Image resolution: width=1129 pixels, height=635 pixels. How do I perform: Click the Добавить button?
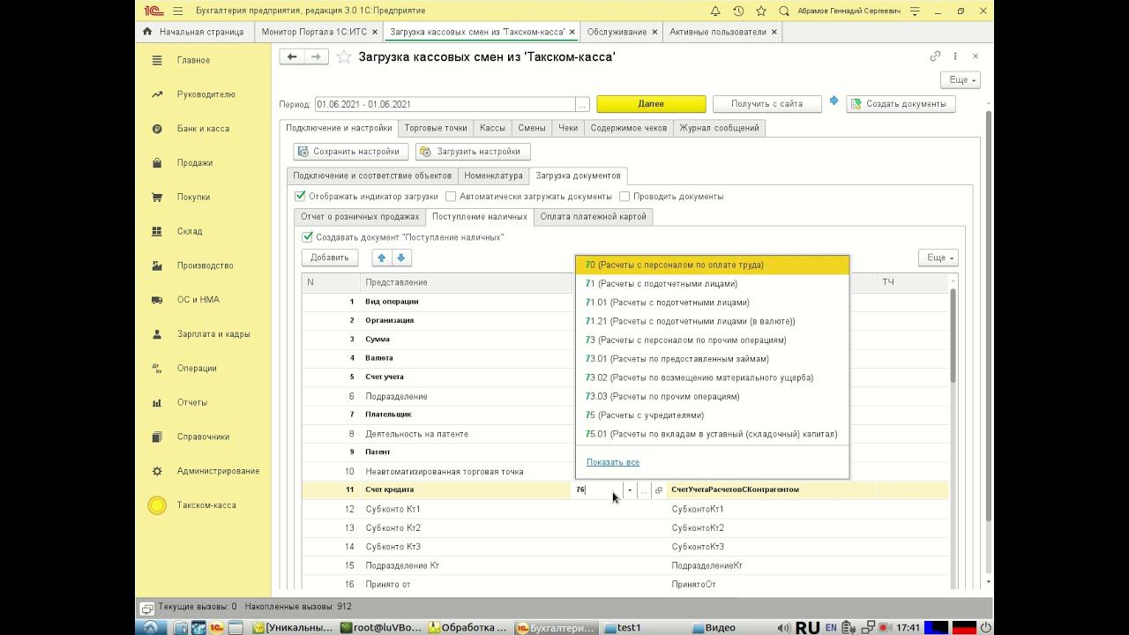330,258
